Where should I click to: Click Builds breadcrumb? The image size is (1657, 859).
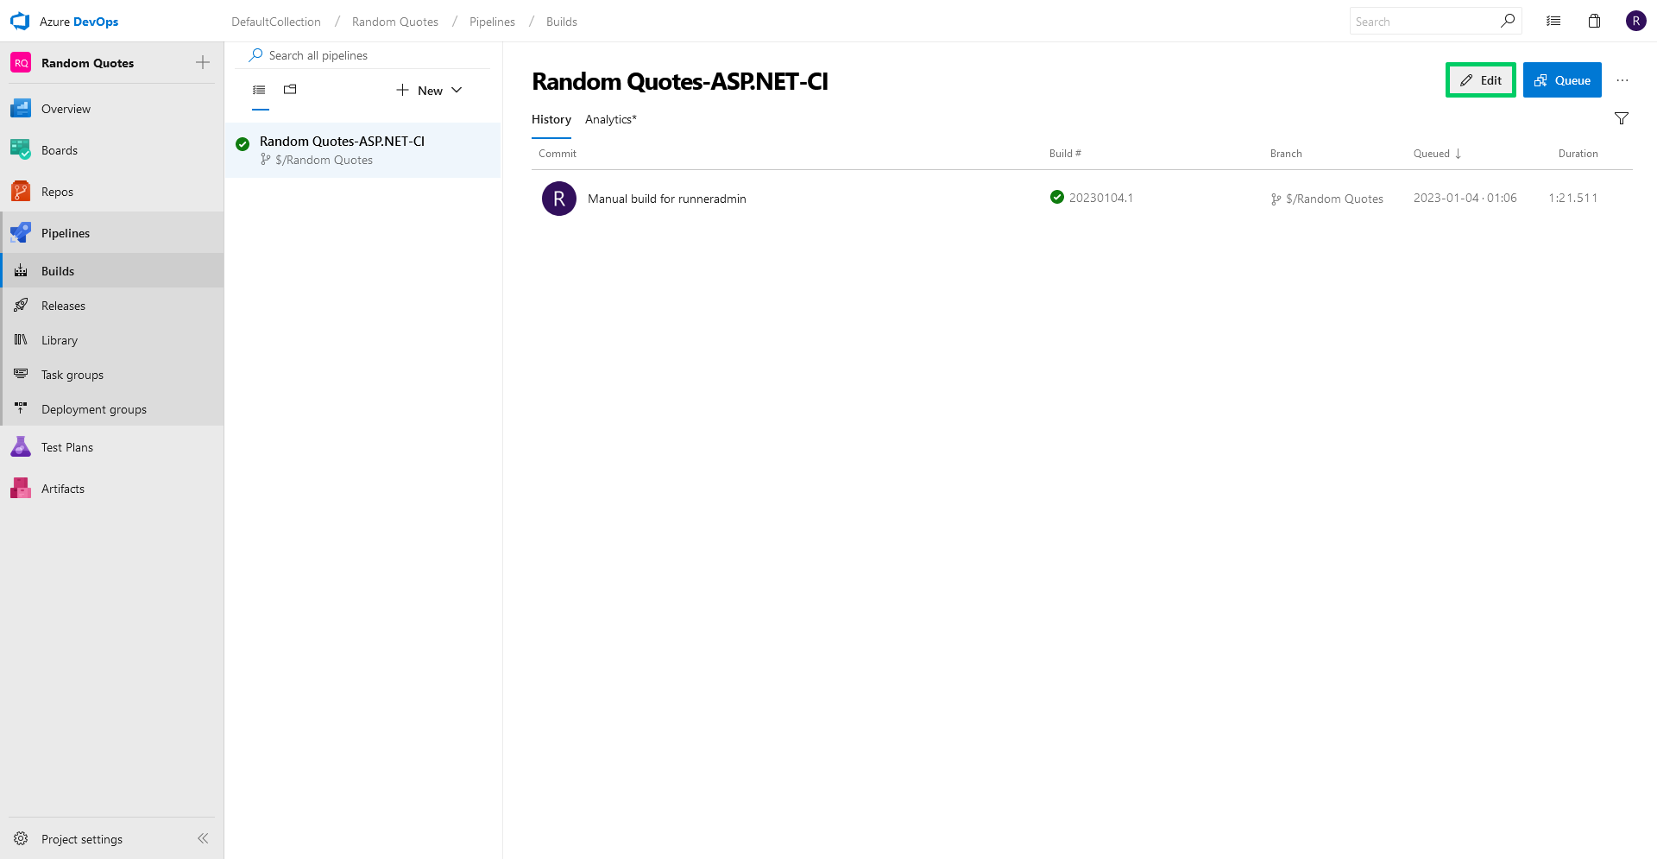coord(562,22)
